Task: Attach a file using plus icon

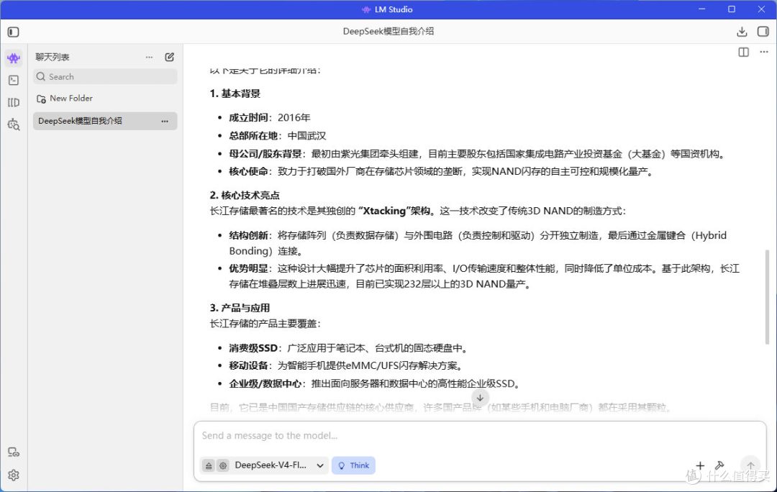Action: [700, 465]
